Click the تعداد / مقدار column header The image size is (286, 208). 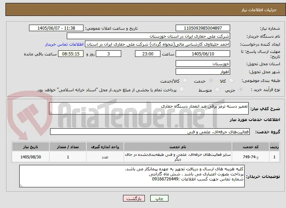(x=68, y=147)
